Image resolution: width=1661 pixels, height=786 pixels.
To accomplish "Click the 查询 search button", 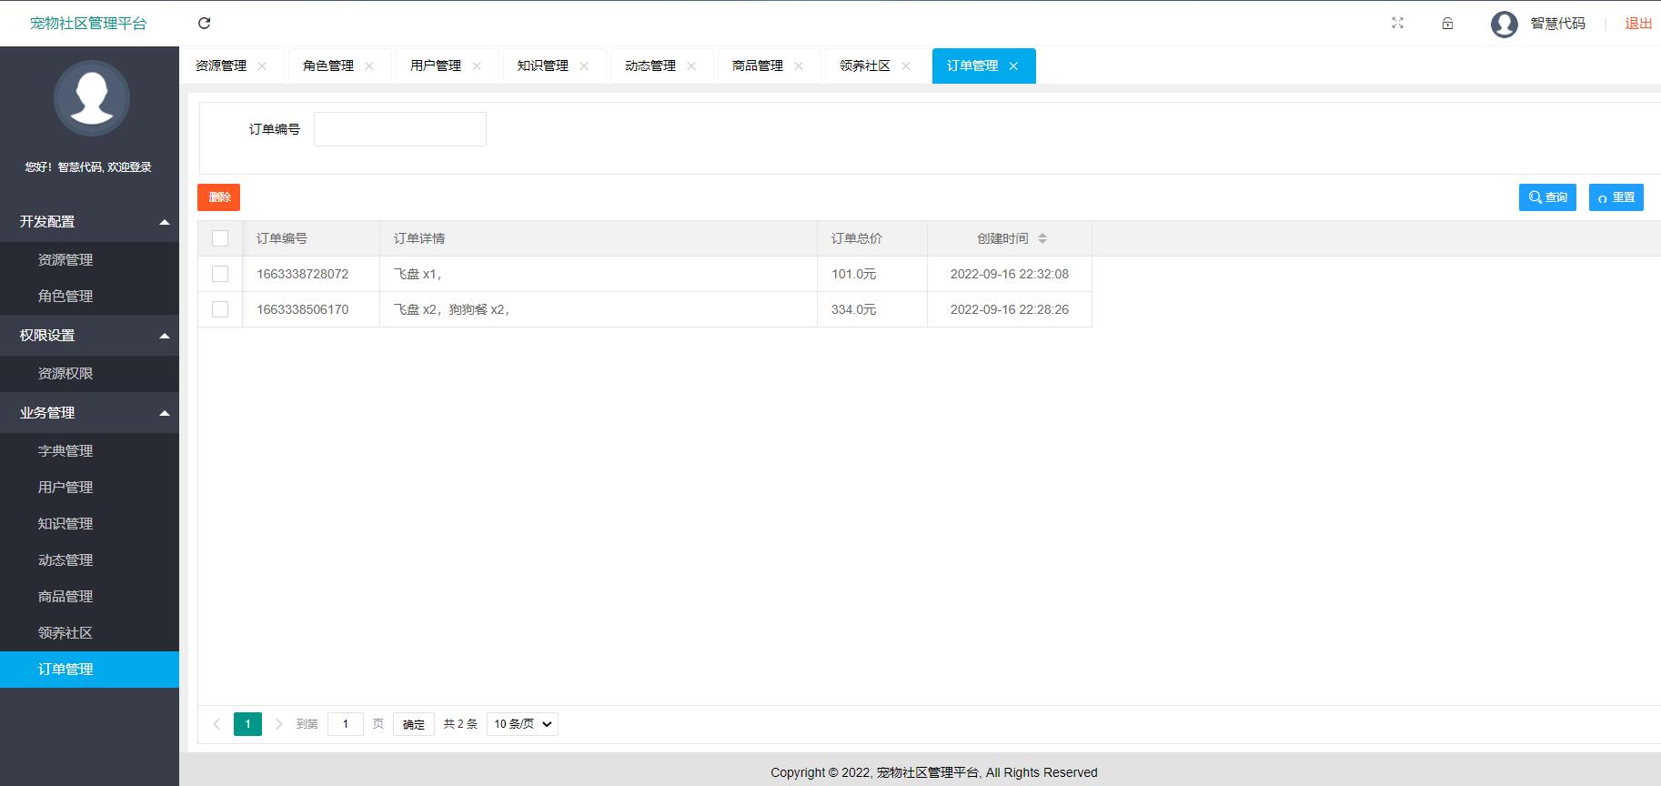I will [x=1547, y=197].
